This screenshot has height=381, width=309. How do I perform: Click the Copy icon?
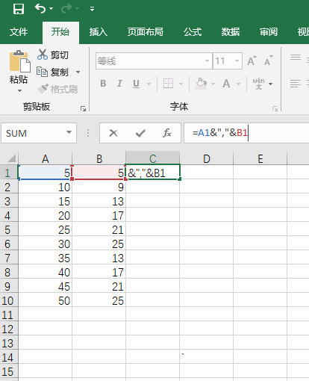point(42,72)
